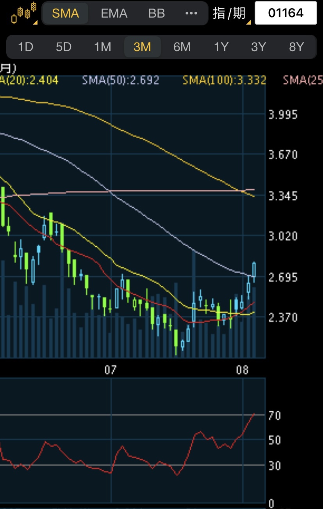This screenshot has height=509, width=323.
Task: Click the RSI 50 level label
Action: pos(275,440)
